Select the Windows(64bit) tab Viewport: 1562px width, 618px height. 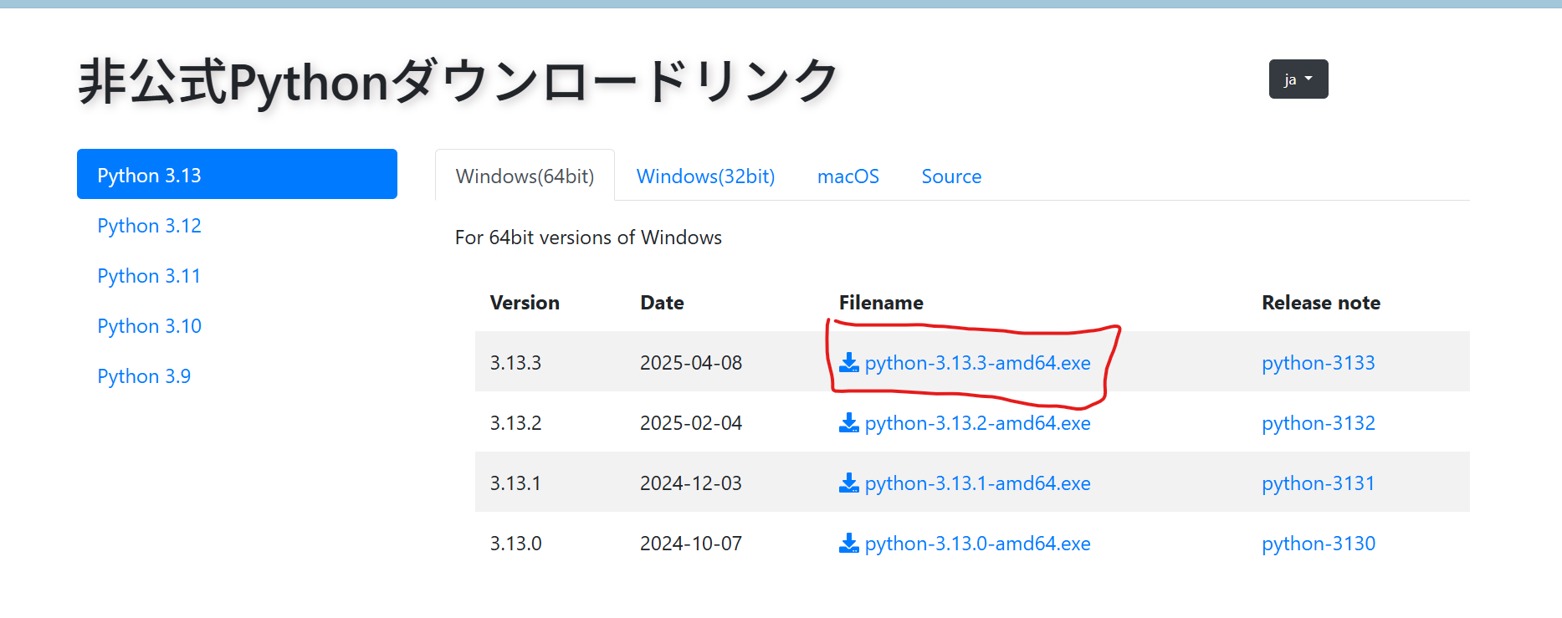[x=525, y=176]
